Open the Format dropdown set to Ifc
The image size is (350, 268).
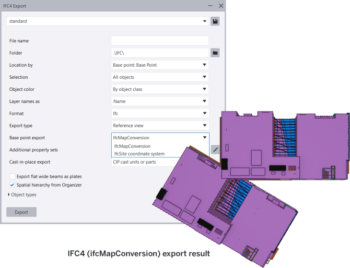[160, 113]
